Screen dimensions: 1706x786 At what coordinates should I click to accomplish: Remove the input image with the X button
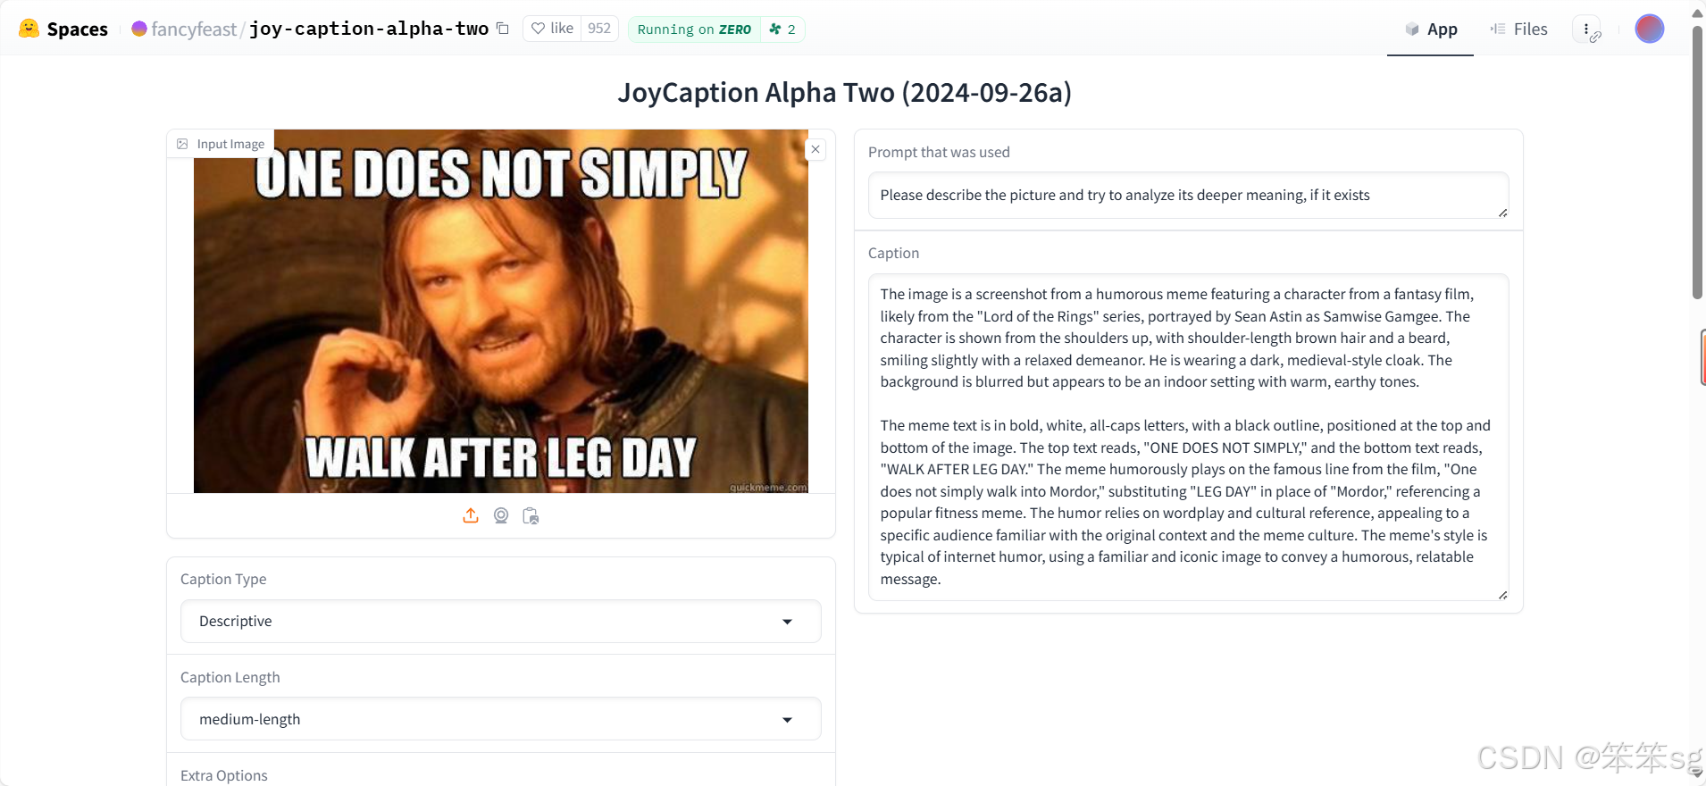pyautogui.click(x=815, y=149)
